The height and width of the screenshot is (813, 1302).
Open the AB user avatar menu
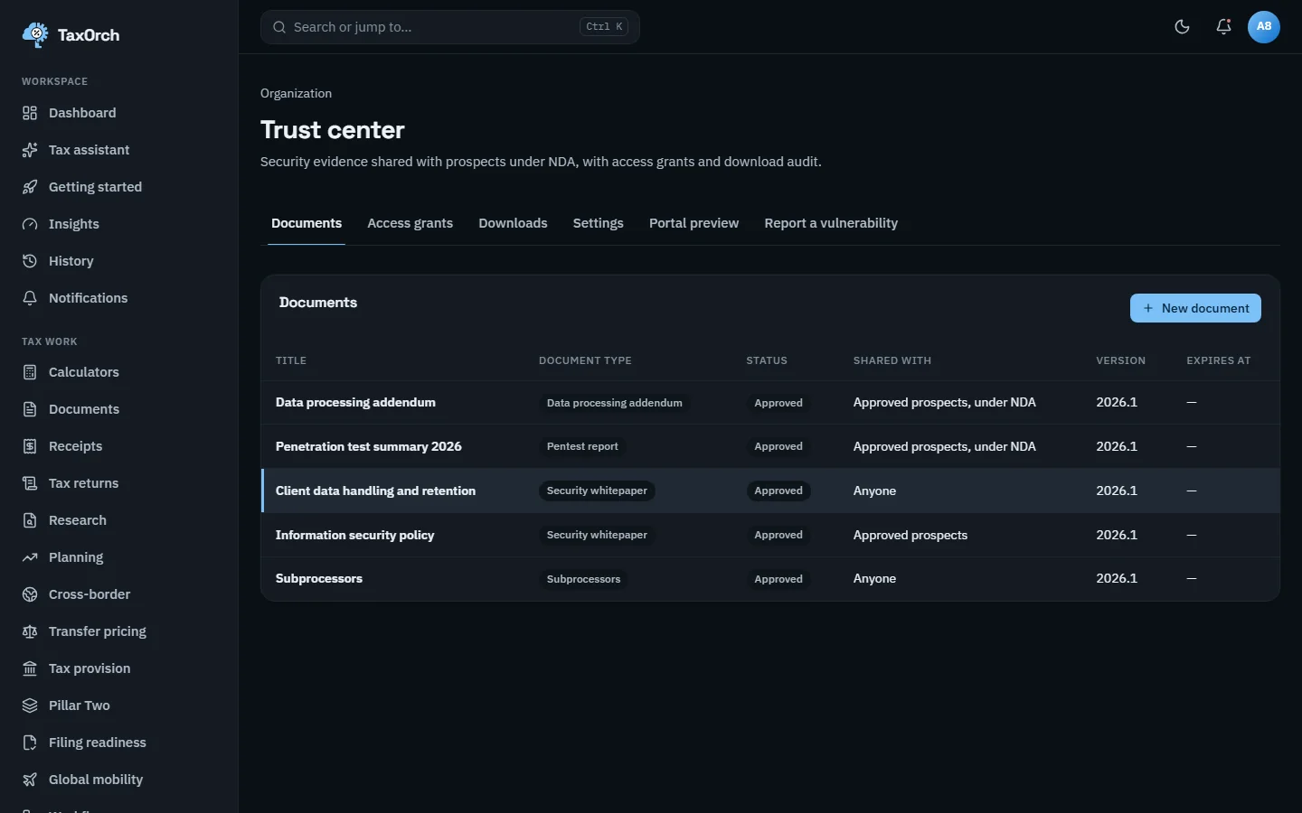(1264, 27)
